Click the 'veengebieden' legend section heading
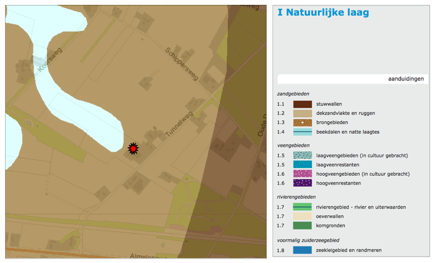The image size is (438, 263). pyautogui.click(x=293, y=145)
